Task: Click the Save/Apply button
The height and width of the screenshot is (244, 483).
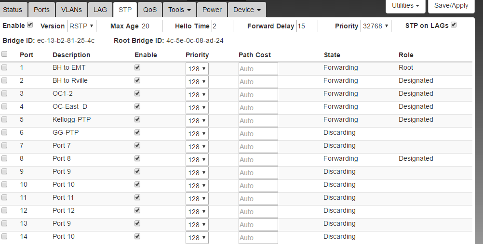Action: [x=451, y=6]
